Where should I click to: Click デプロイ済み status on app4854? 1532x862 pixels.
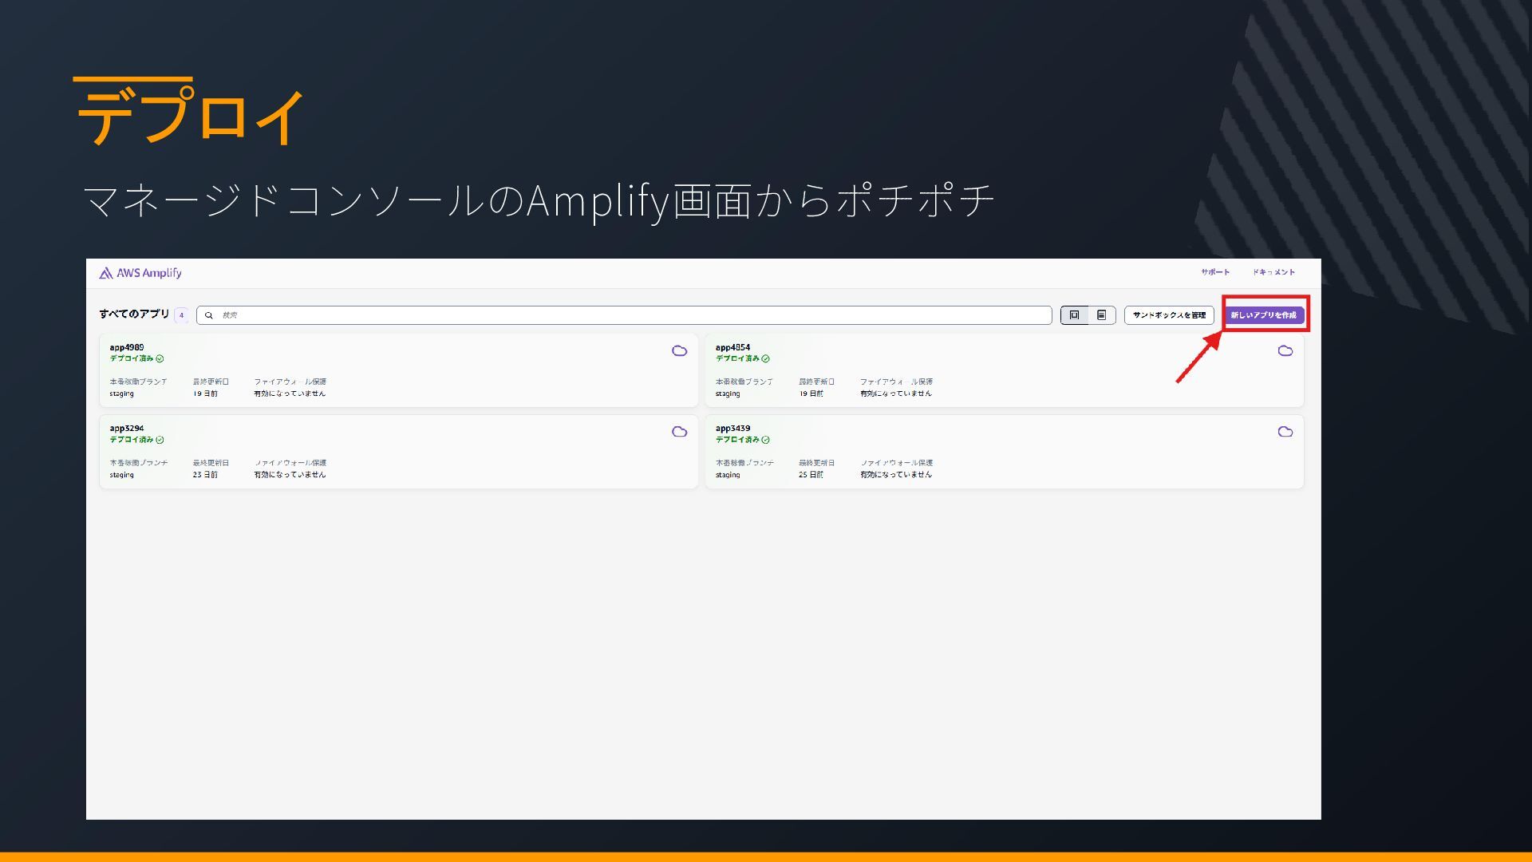[742, 358]
